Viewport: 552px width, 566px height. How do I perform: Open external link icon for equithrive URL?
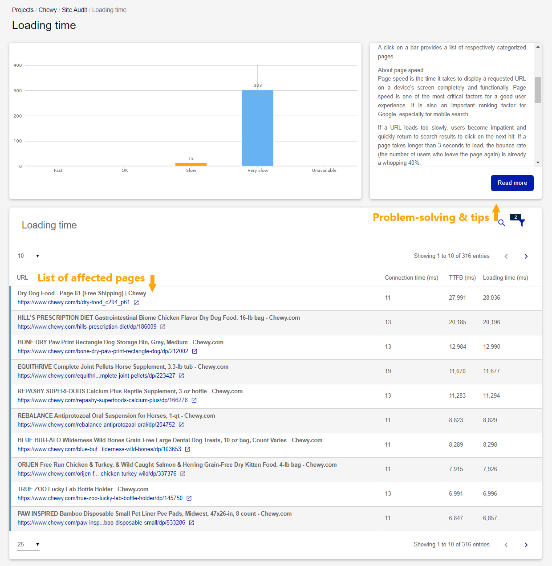(x=182, y=376)
